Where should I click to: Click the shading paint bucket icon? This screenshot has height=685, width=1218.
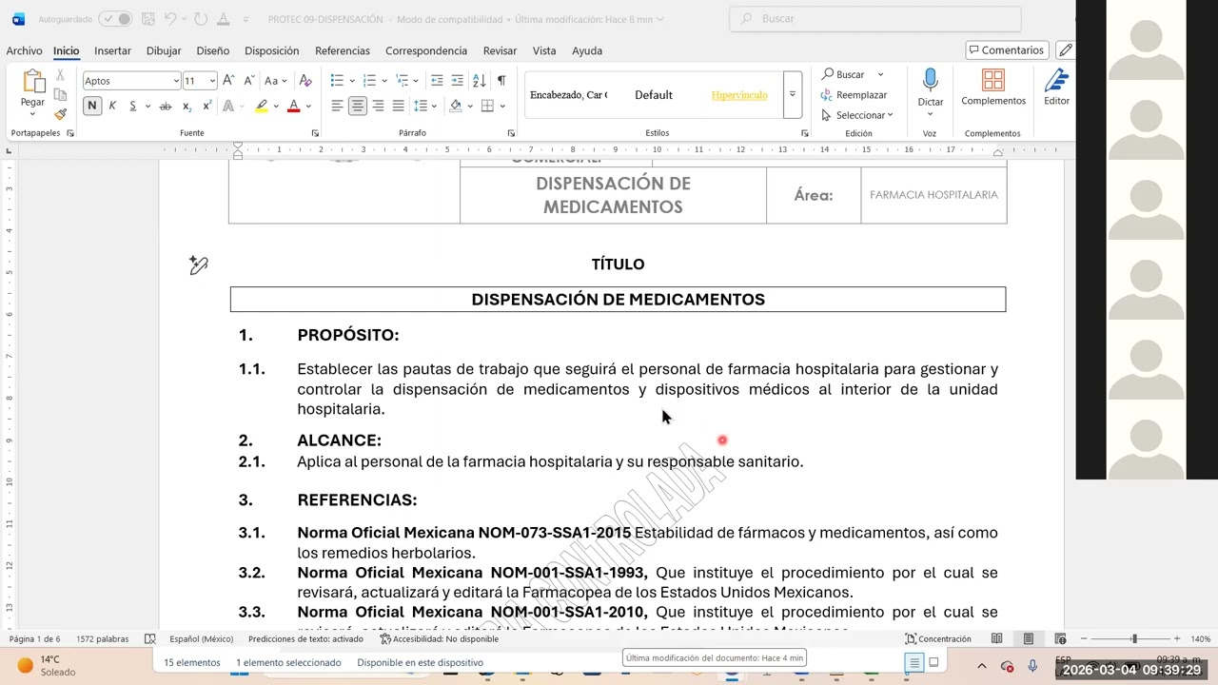[x=456, y=106]
